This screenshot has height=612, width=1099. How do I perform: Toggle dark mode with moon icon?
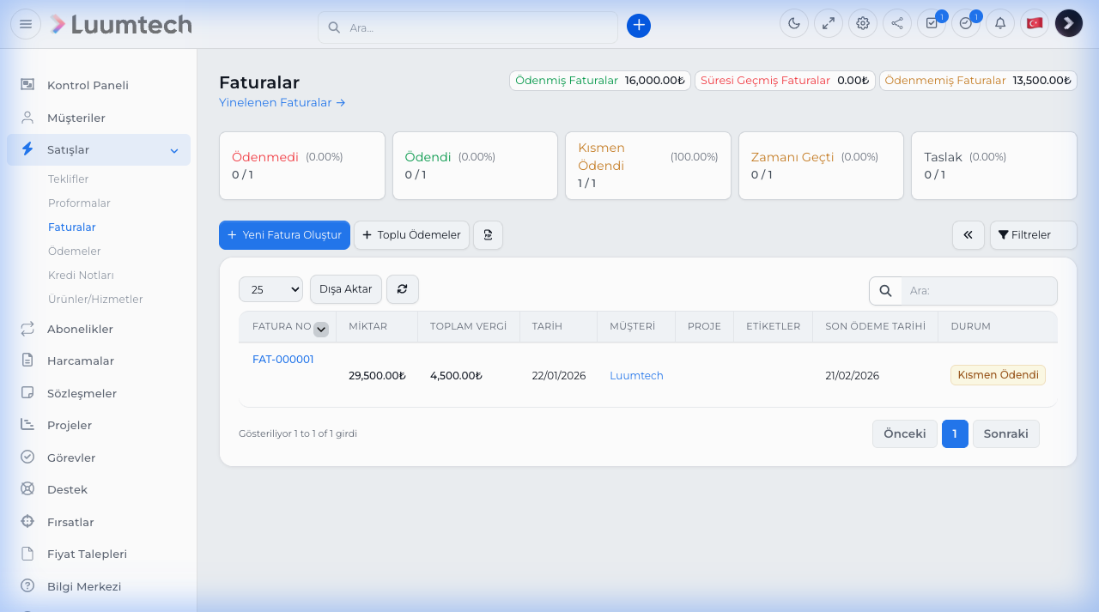point(794,23)
